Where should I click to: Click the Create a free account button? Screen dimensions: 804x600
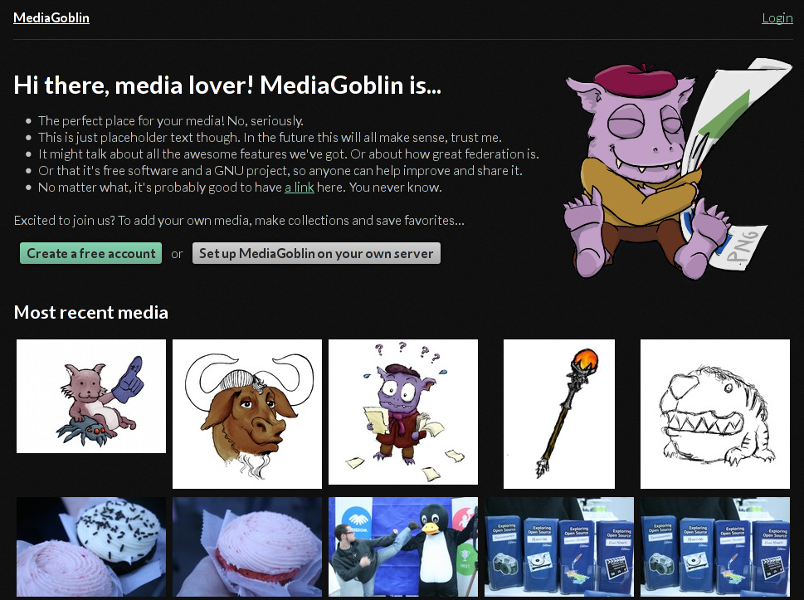[x=90, y=253]
